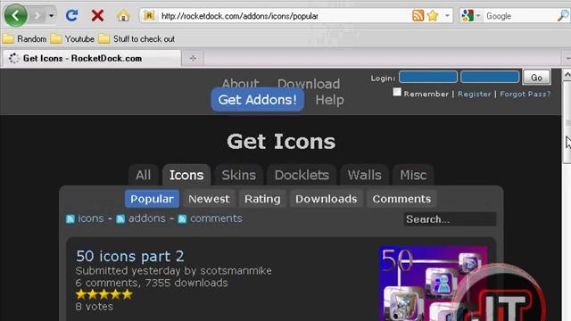
Task: Switch to the Walls tab
Action: (x=364, y=175)
